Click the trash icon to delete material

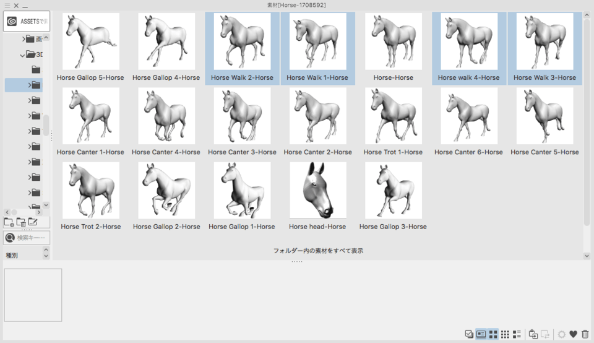coord(585,334)
